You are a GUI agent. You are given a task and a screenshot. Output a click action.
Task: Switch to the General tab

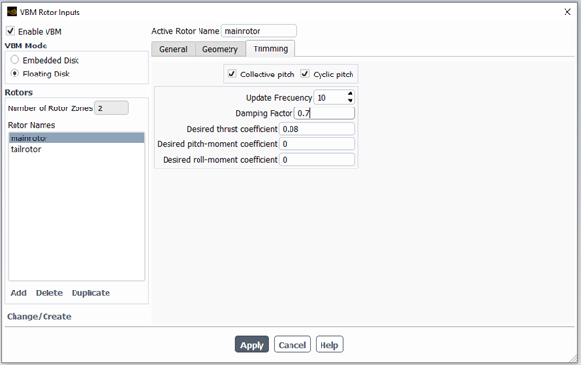point(173,49)
